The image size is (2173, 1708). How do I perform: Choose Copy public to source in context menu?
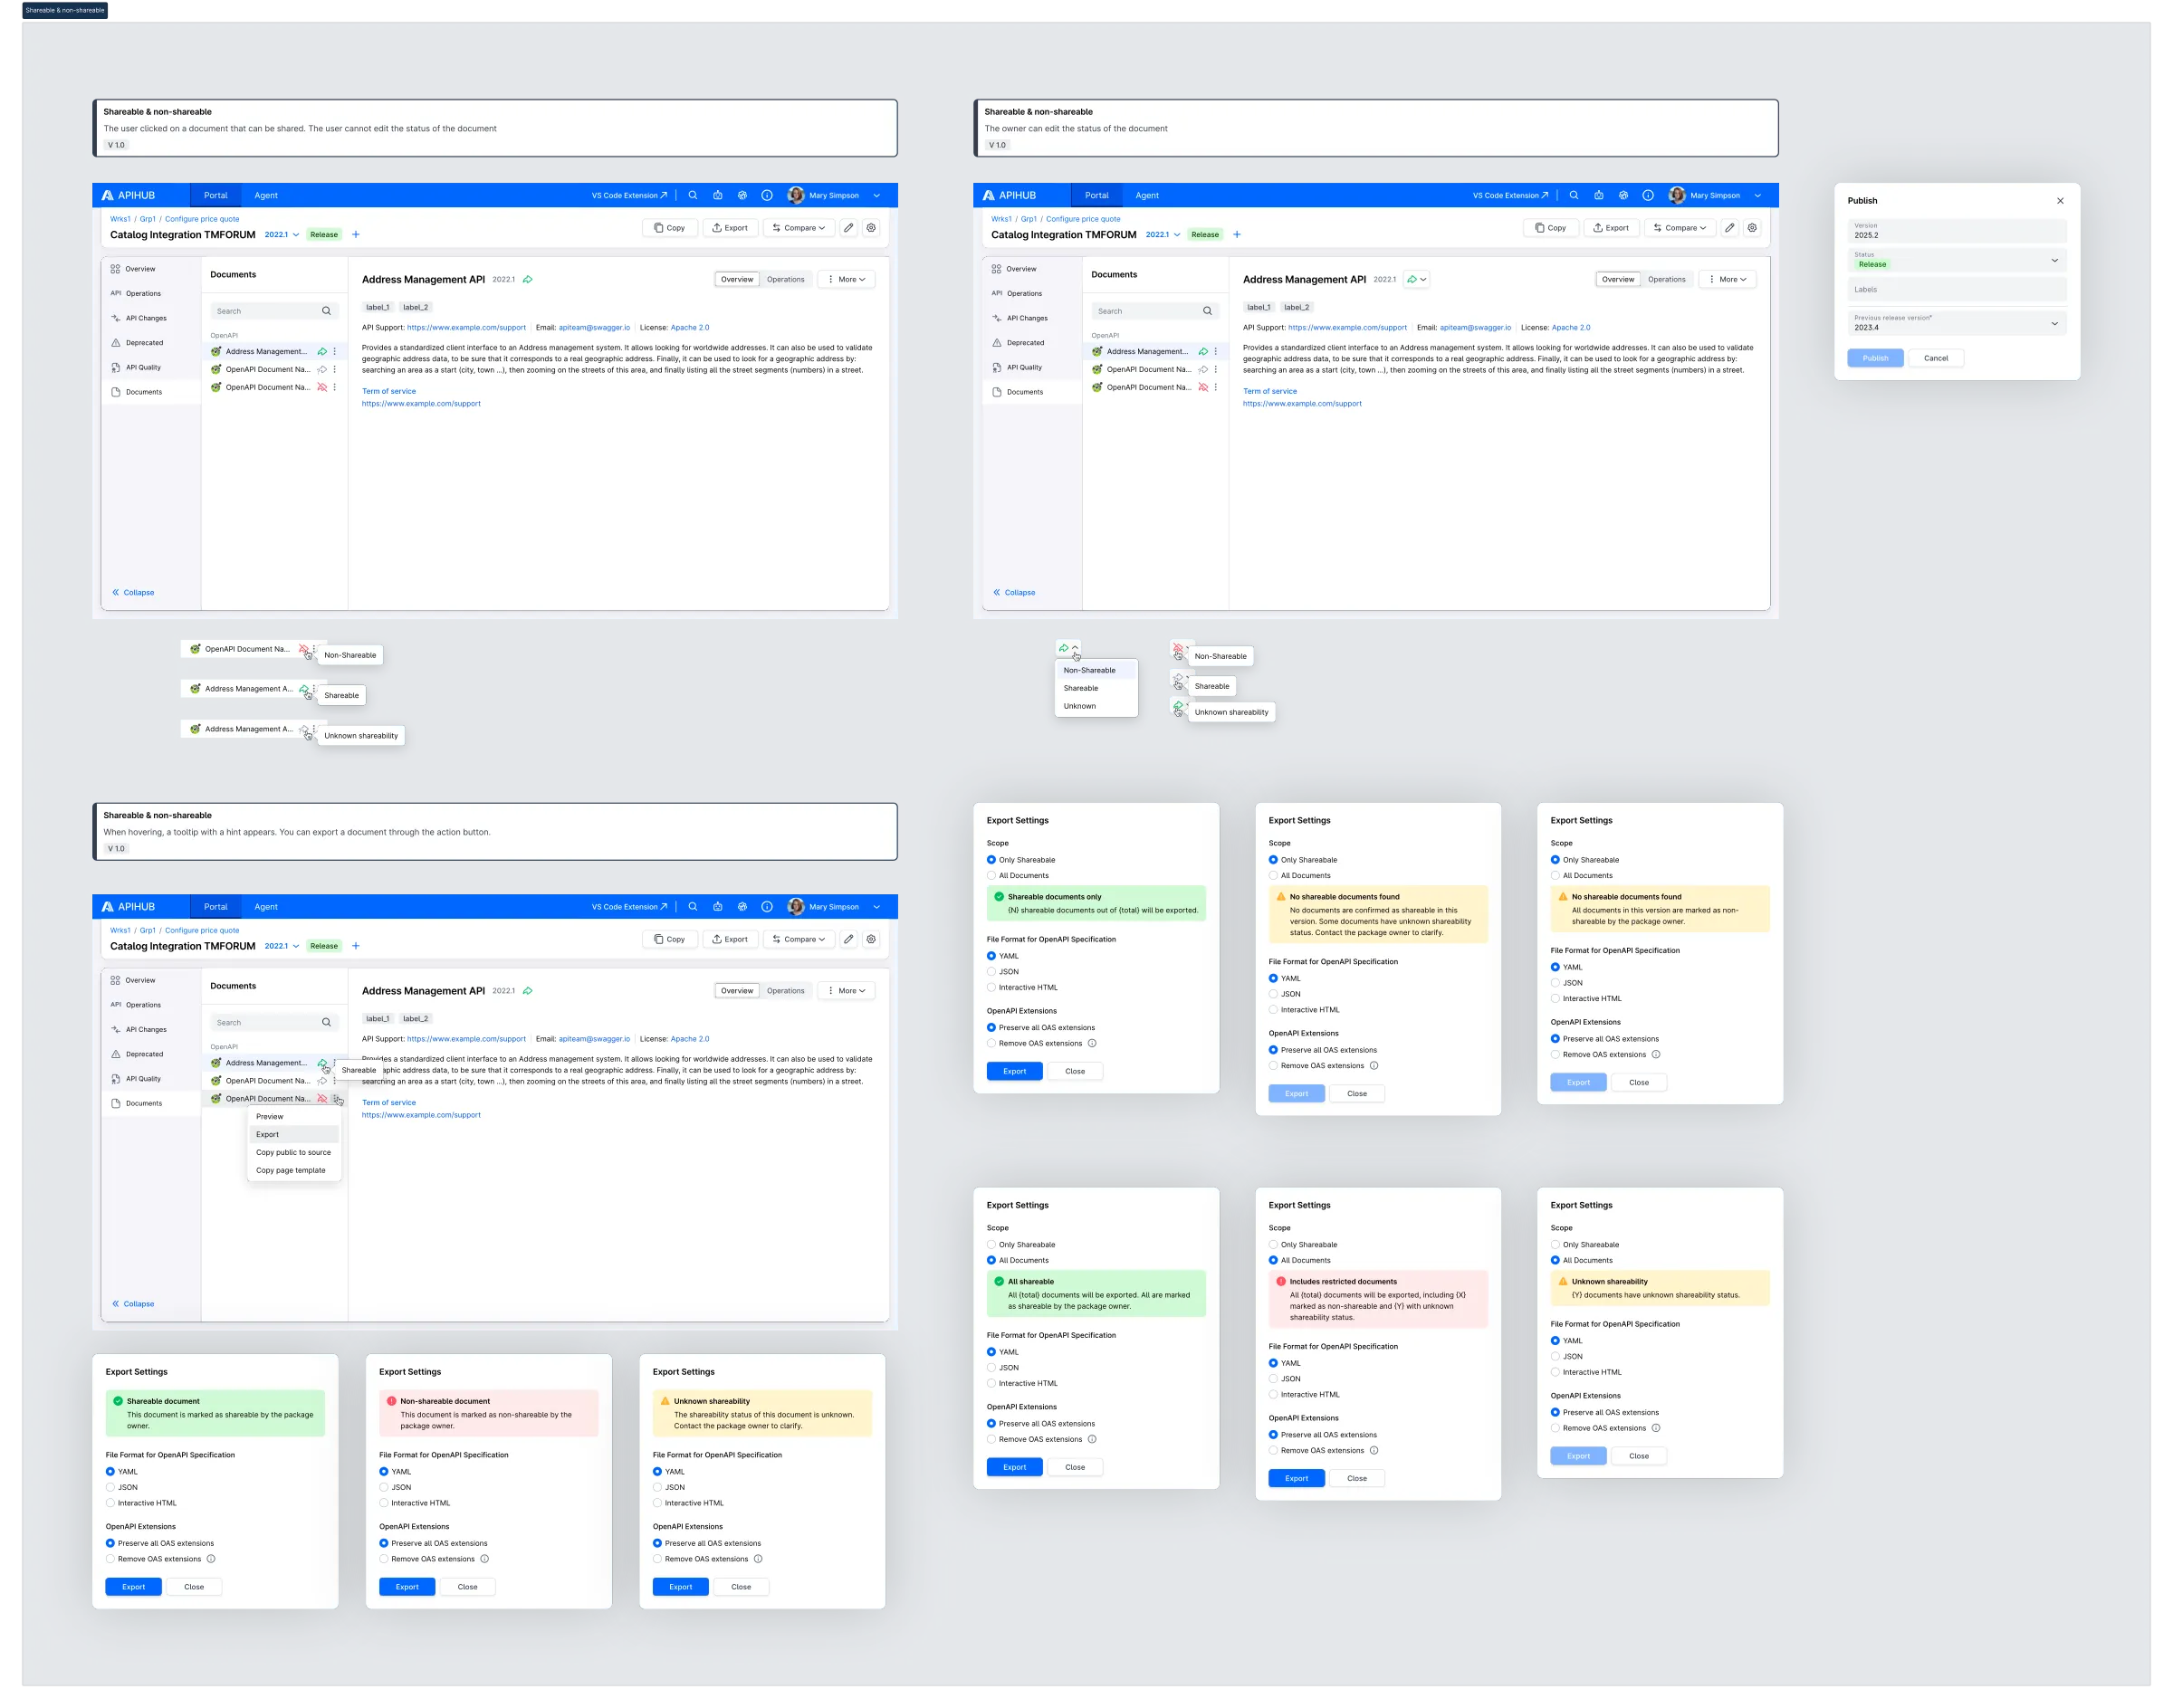294,1153
